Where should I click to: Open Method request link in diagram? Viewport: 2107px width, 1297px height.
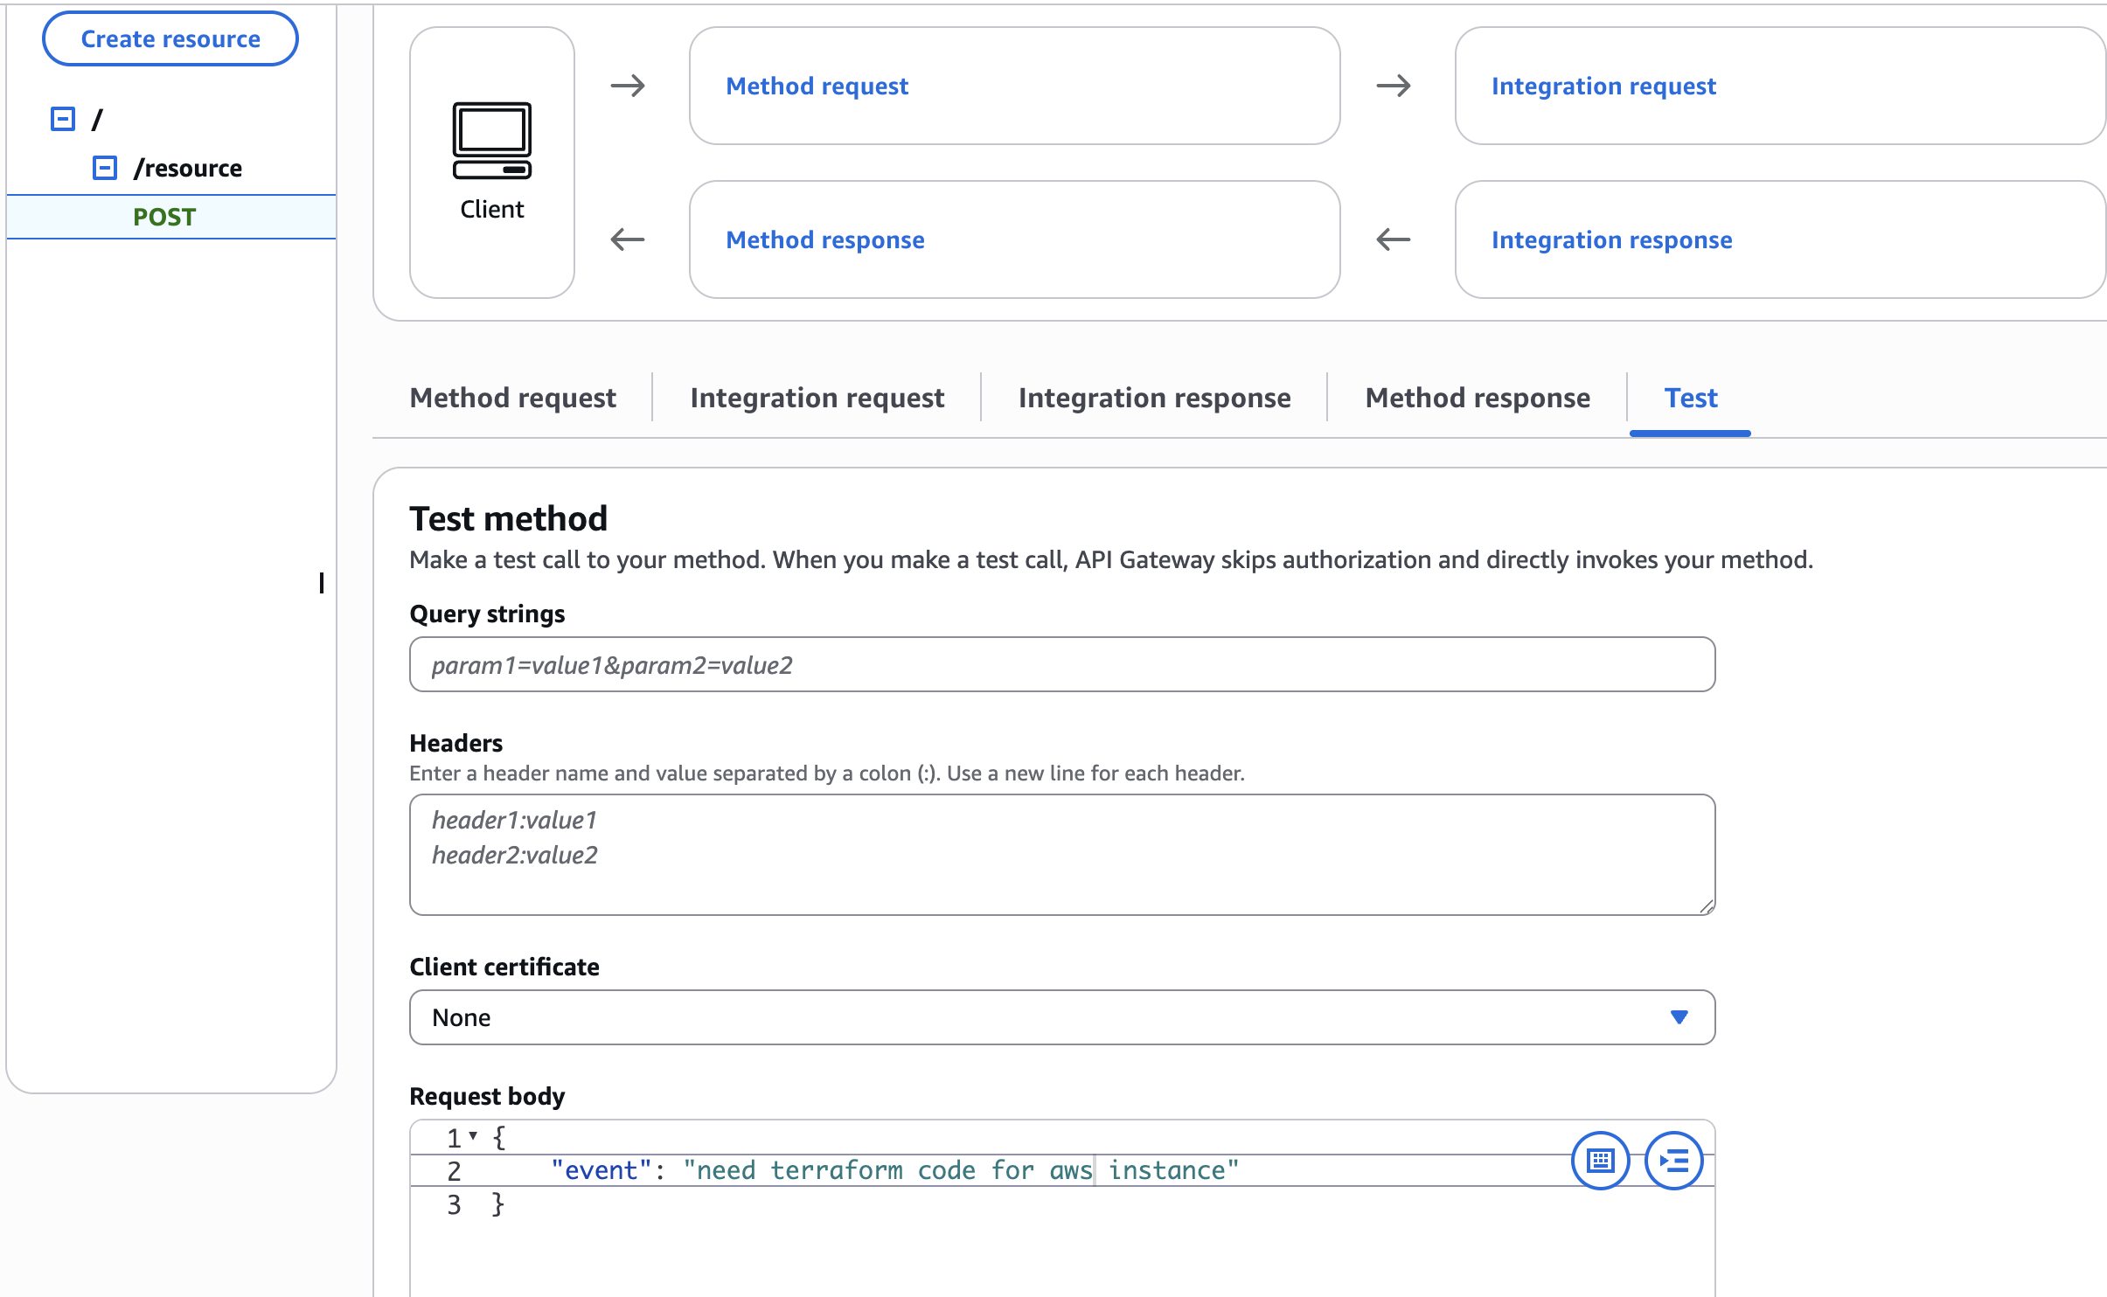point(817,87)
